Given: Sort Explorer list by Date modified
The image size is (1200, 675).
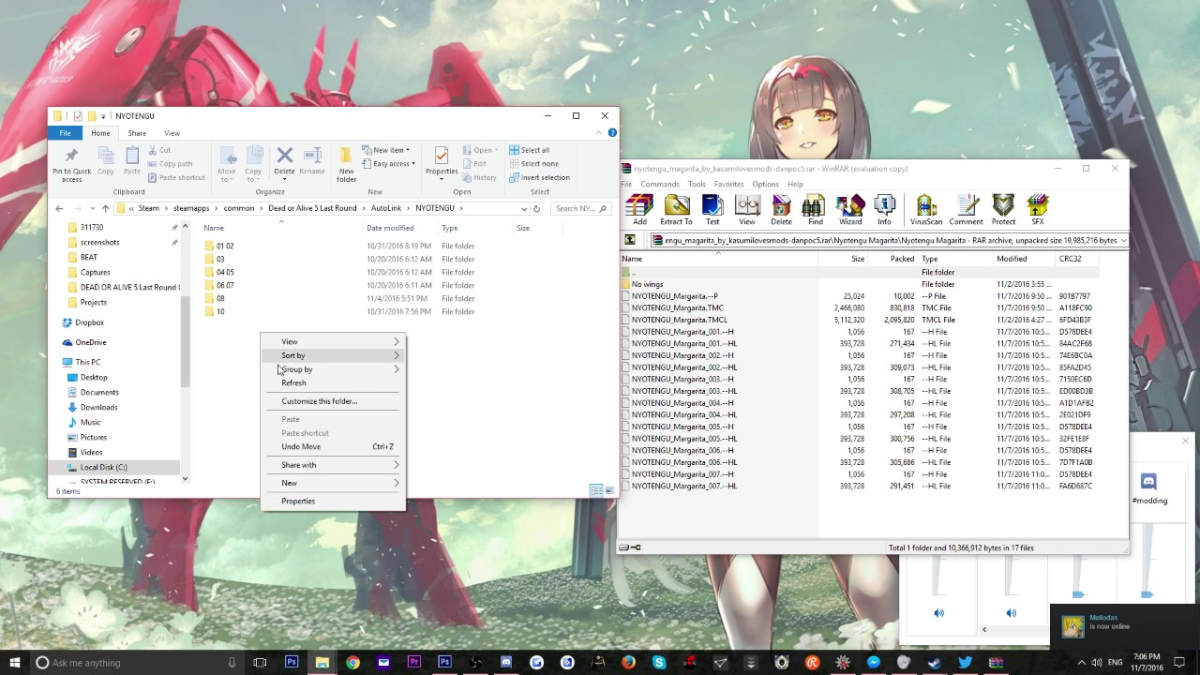Looking at the screenshot, I should [x=390, y=228].
